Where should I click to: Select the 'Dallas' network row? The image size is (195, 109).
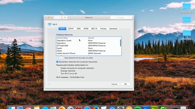[88, 51]
